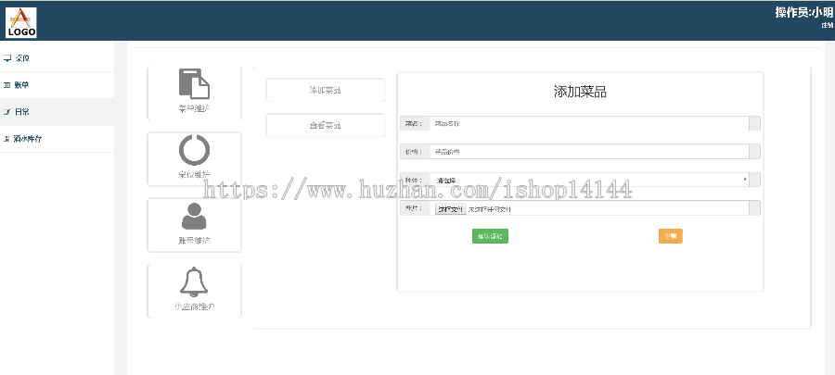Click the LOGO image in the header
This screenshot has width=835, height=375.
point(21,23)
